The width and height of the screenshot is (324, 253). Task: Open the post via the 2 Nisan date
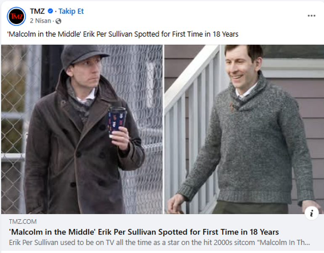click(40, 21)
